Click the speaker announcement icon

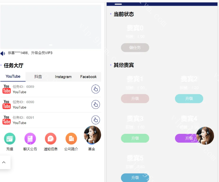coord(3,54)
